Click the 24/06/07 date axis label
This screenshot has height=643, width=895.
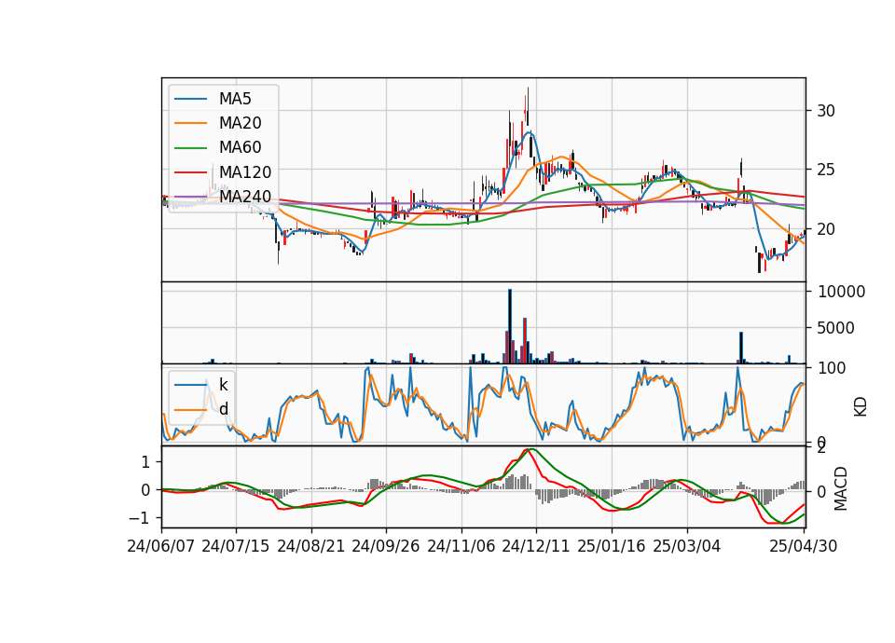tap(161, 546)
